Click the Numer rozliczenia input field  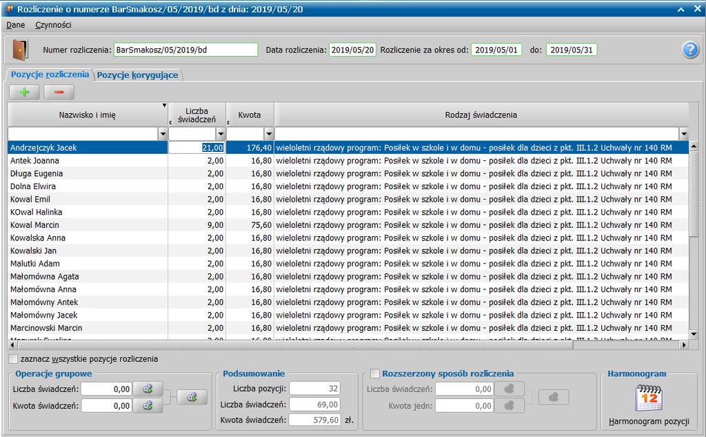186,50
